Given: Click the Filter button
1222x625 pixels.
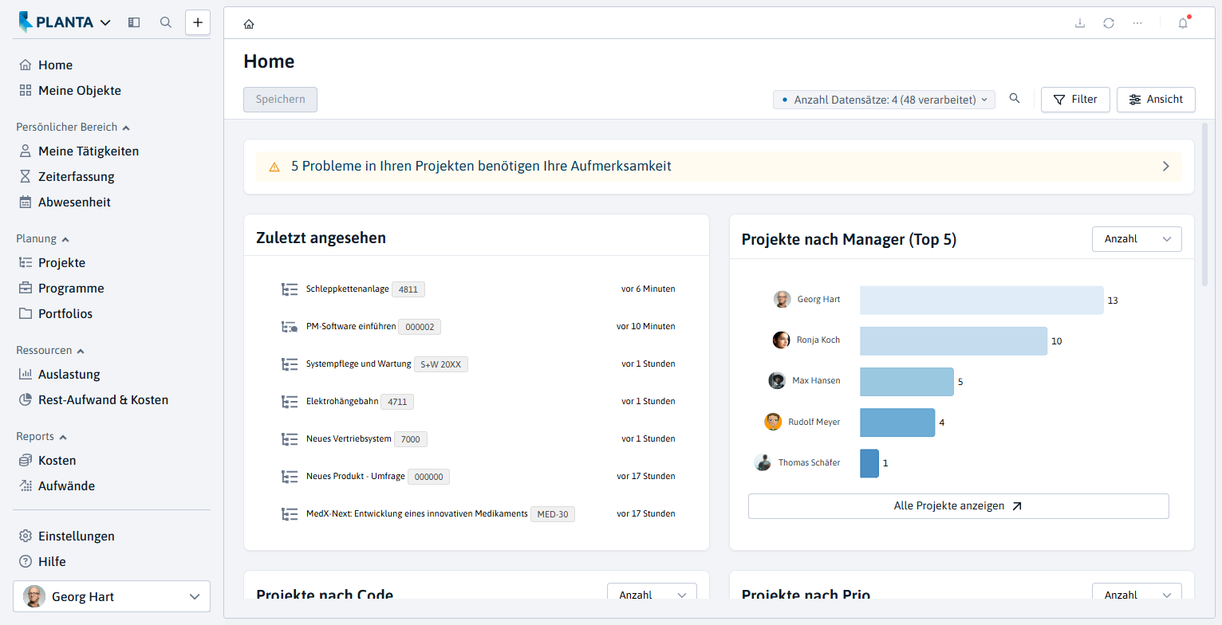Looking at the screenshot, I should 1075,100.
